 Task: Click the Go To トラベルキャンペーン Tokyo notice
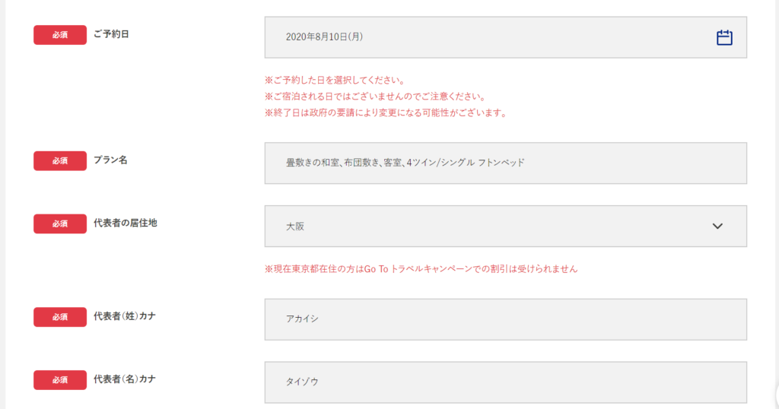(x=421, y=269)
